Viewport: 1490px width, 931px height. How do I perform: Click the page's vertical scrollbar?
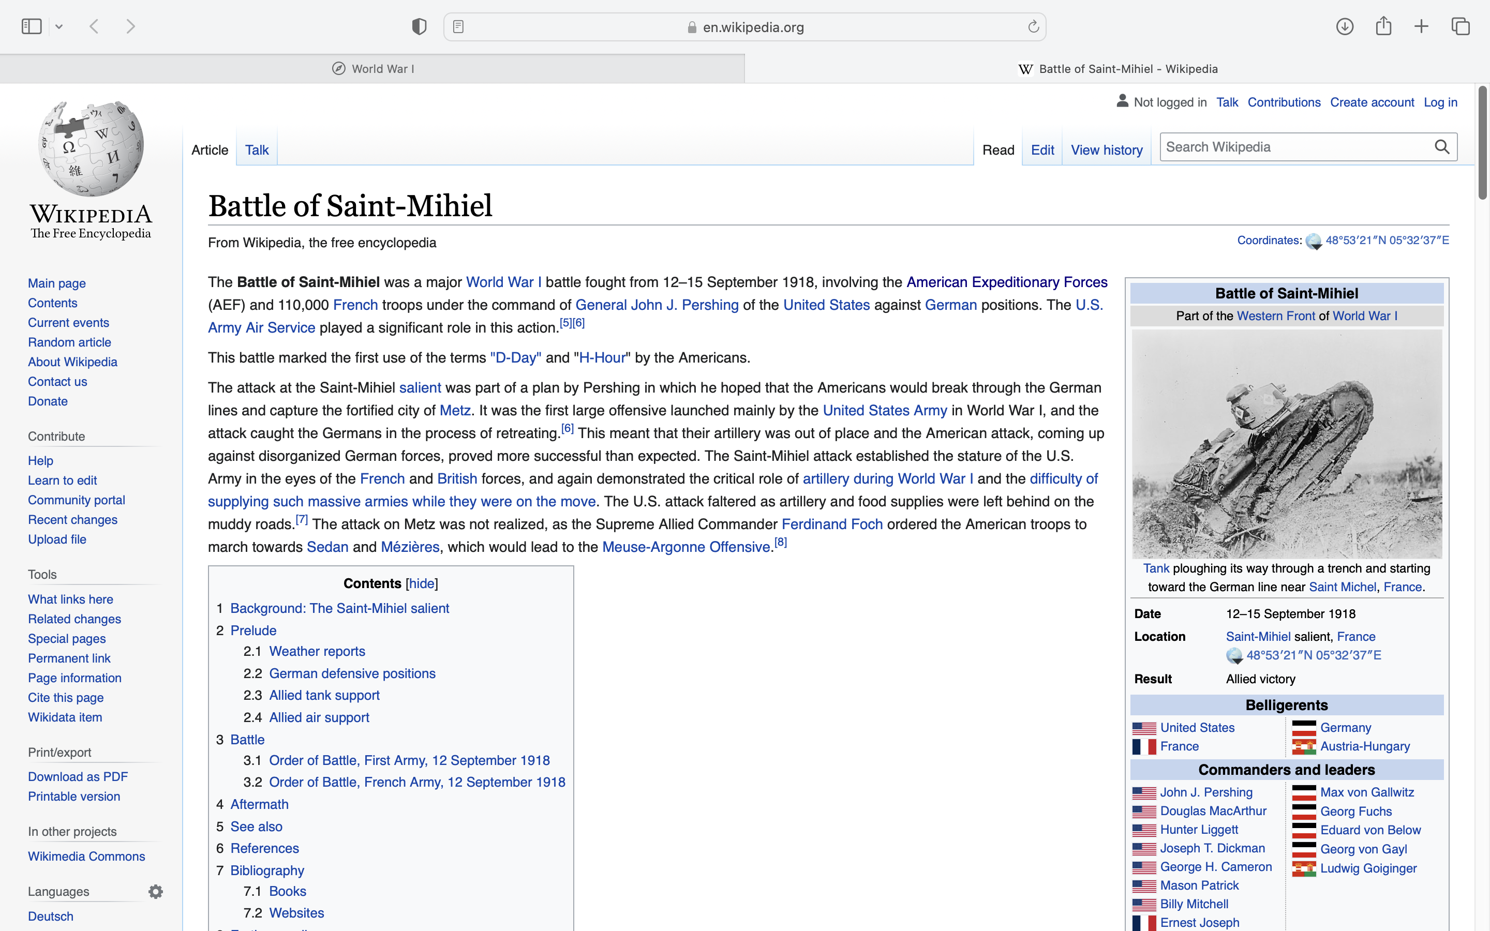tap(1483, 143)
